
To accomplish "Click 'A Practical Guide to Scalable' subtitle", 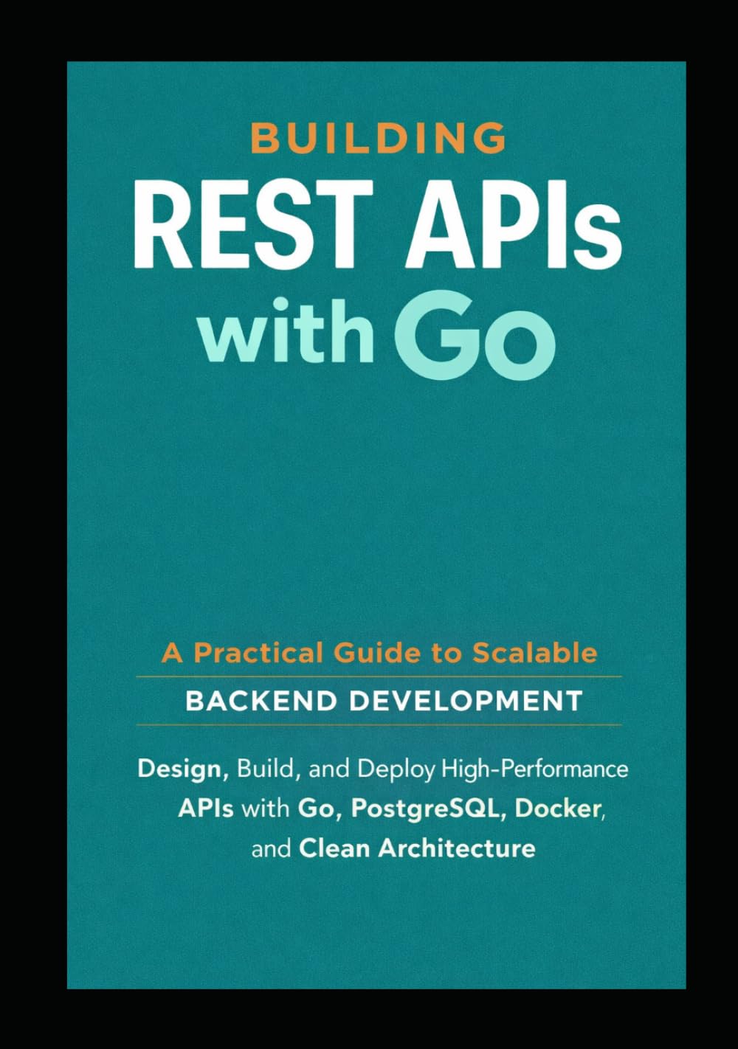I will click(379, 653).
